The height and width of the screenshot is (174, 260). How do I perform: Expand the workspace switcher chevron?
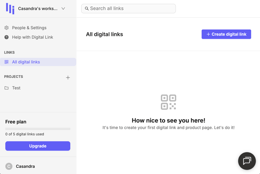(x=63, y=9)
